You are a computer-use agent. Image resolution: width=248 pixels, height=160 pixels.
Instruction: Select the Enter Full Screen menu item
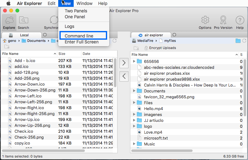82,42
